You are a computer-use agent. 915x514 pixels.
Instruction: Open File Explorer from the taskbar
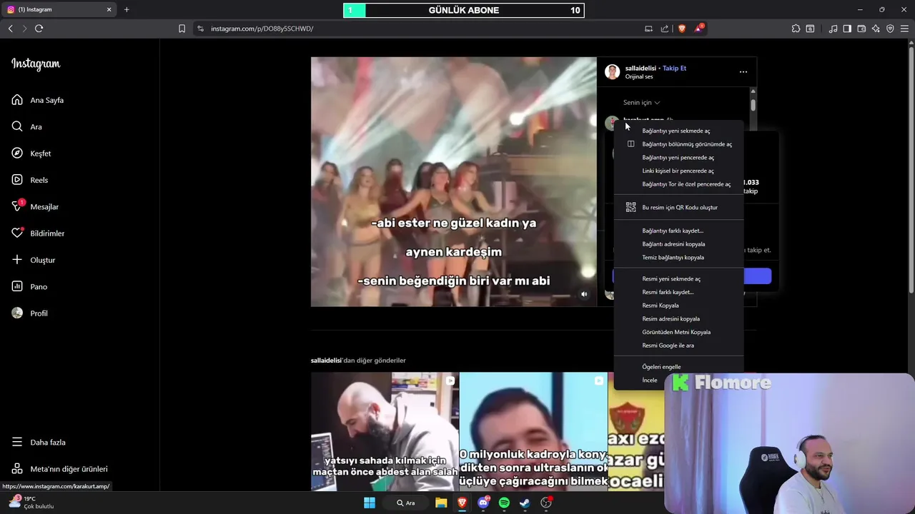click(x=442, y=503)
